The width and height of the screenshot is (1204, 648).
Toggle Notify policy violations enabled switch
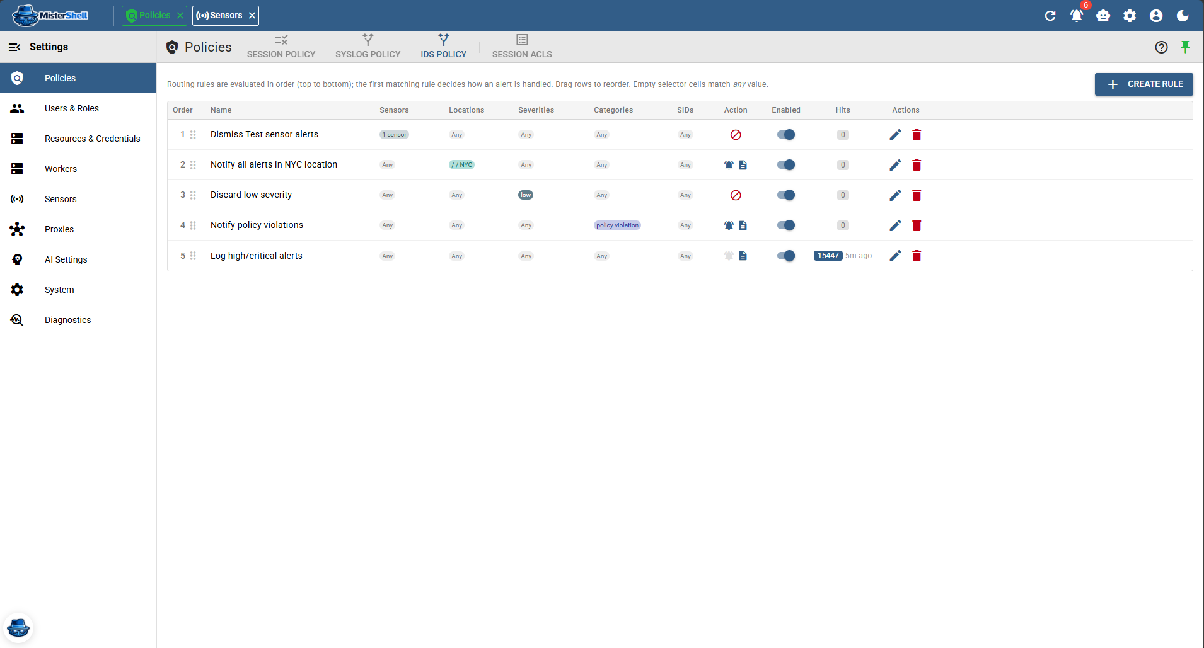pos(786,225)
